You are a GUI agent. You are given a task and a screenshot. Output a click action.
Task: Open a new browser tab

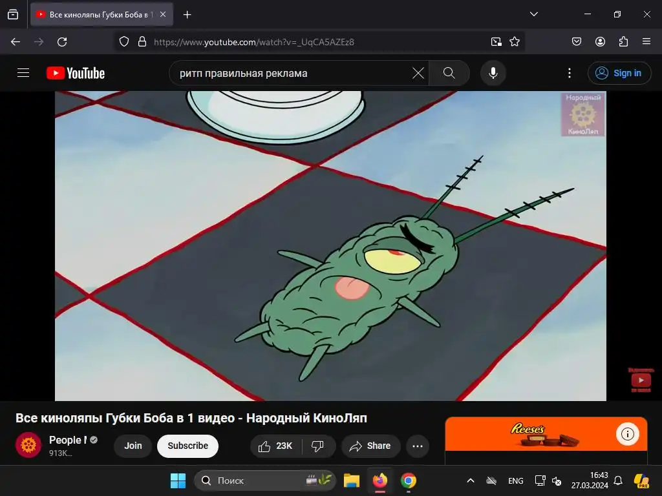pos(187,15)
